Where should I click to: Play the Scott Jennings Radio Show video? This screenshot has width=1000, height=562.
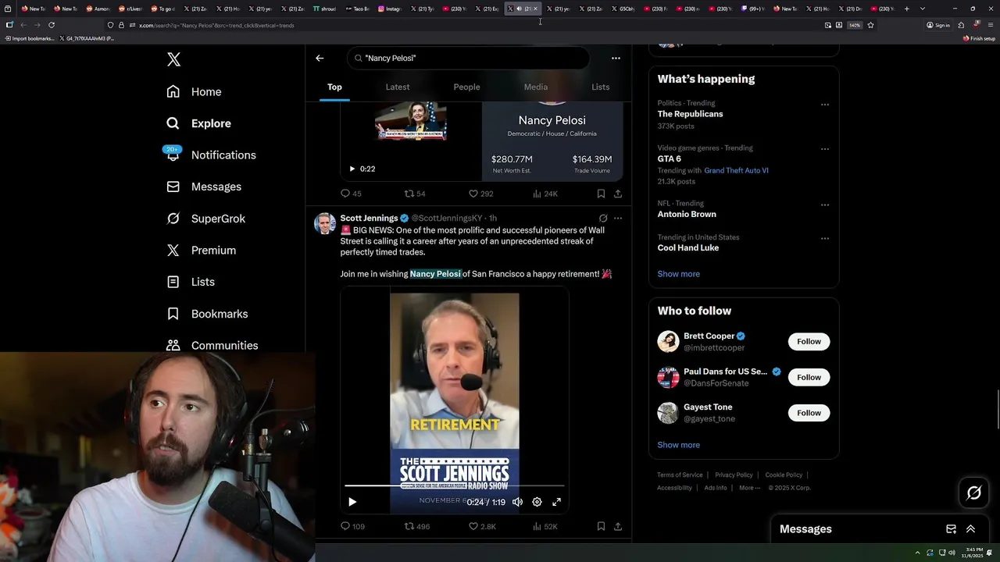click(x=352, y=502)
